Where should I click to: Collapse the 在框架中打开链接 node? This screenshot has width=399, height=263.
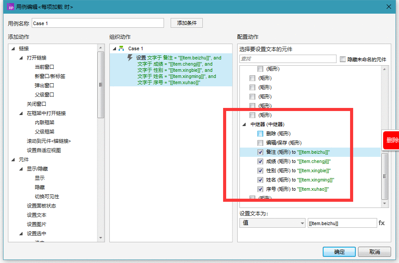tap(21, 113)
